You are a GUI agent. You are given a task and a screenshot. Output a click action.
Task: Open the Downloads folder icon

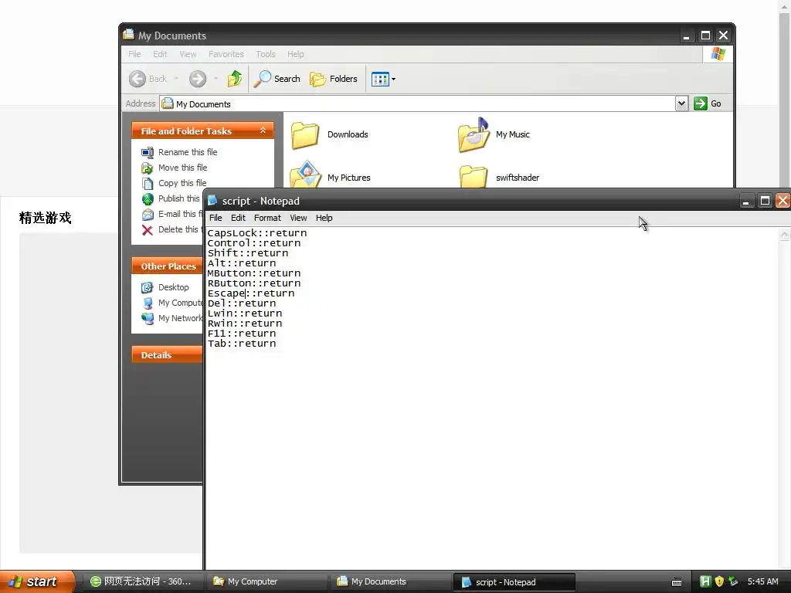tap(304, 135)
